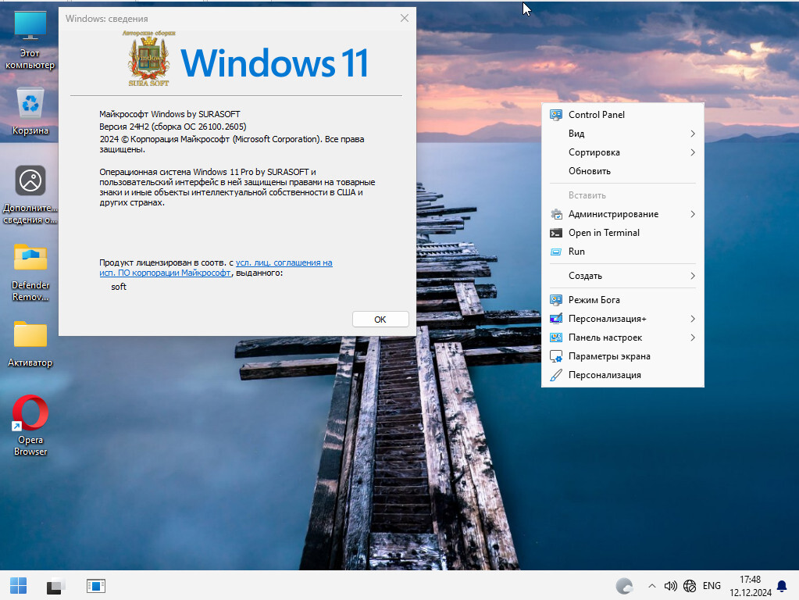Select the Defender Remover folder icon
The width and height of the screenshot is (799, 600).
point(30,273)
